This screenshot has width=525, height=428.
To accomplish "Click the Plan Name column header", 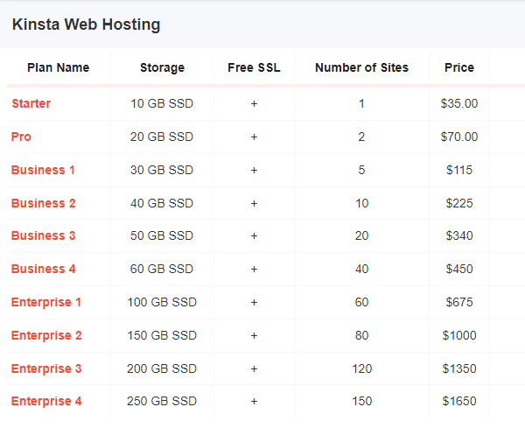I will click(59, 67).
